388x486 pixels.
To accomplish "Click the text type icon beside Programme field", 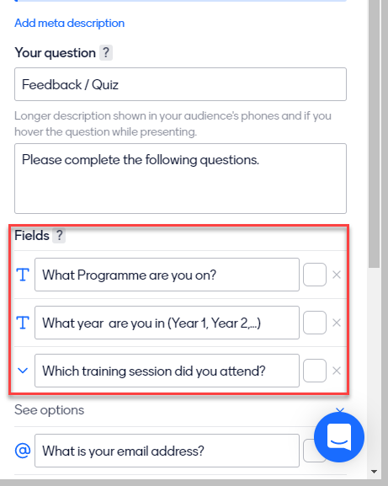I will (x=23, y=275).
